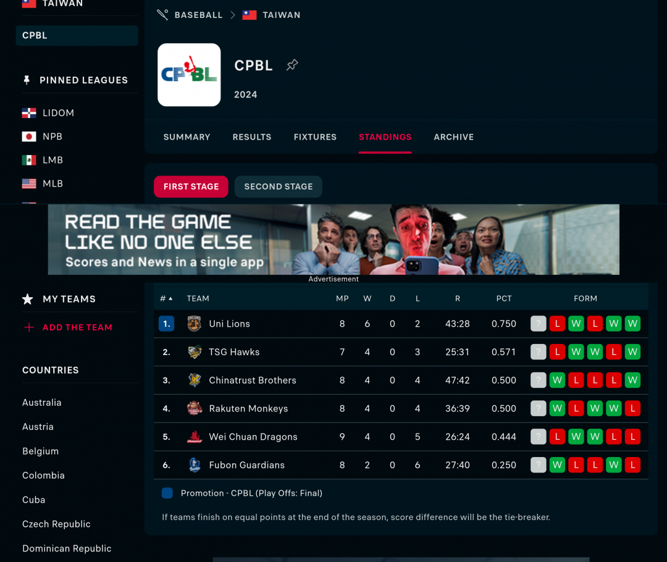This screenshot has height=562, width=667.
Task: Open TSG Hawks team name
Action: [234, 352]
